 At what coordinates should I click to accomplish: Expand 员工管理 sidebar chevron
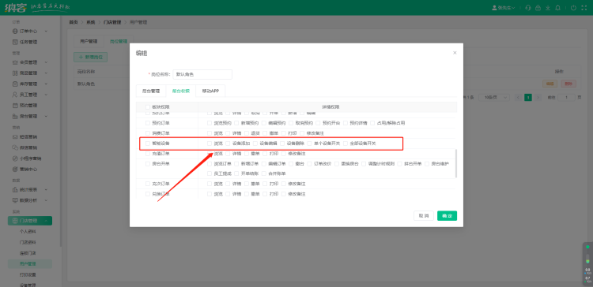(x=46, y=95)
